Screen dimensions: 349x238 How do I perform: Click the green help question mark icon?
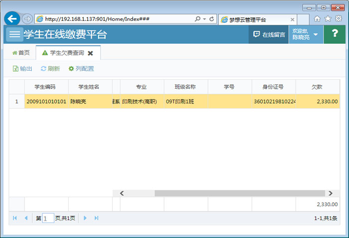click(x=335, y=34)
